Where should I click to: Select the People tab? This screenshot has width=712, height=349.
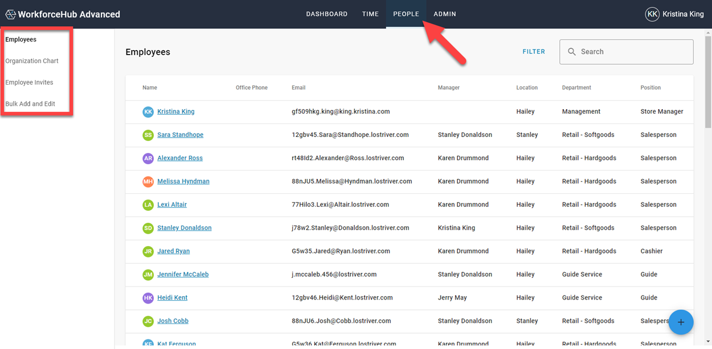[406, 14]
